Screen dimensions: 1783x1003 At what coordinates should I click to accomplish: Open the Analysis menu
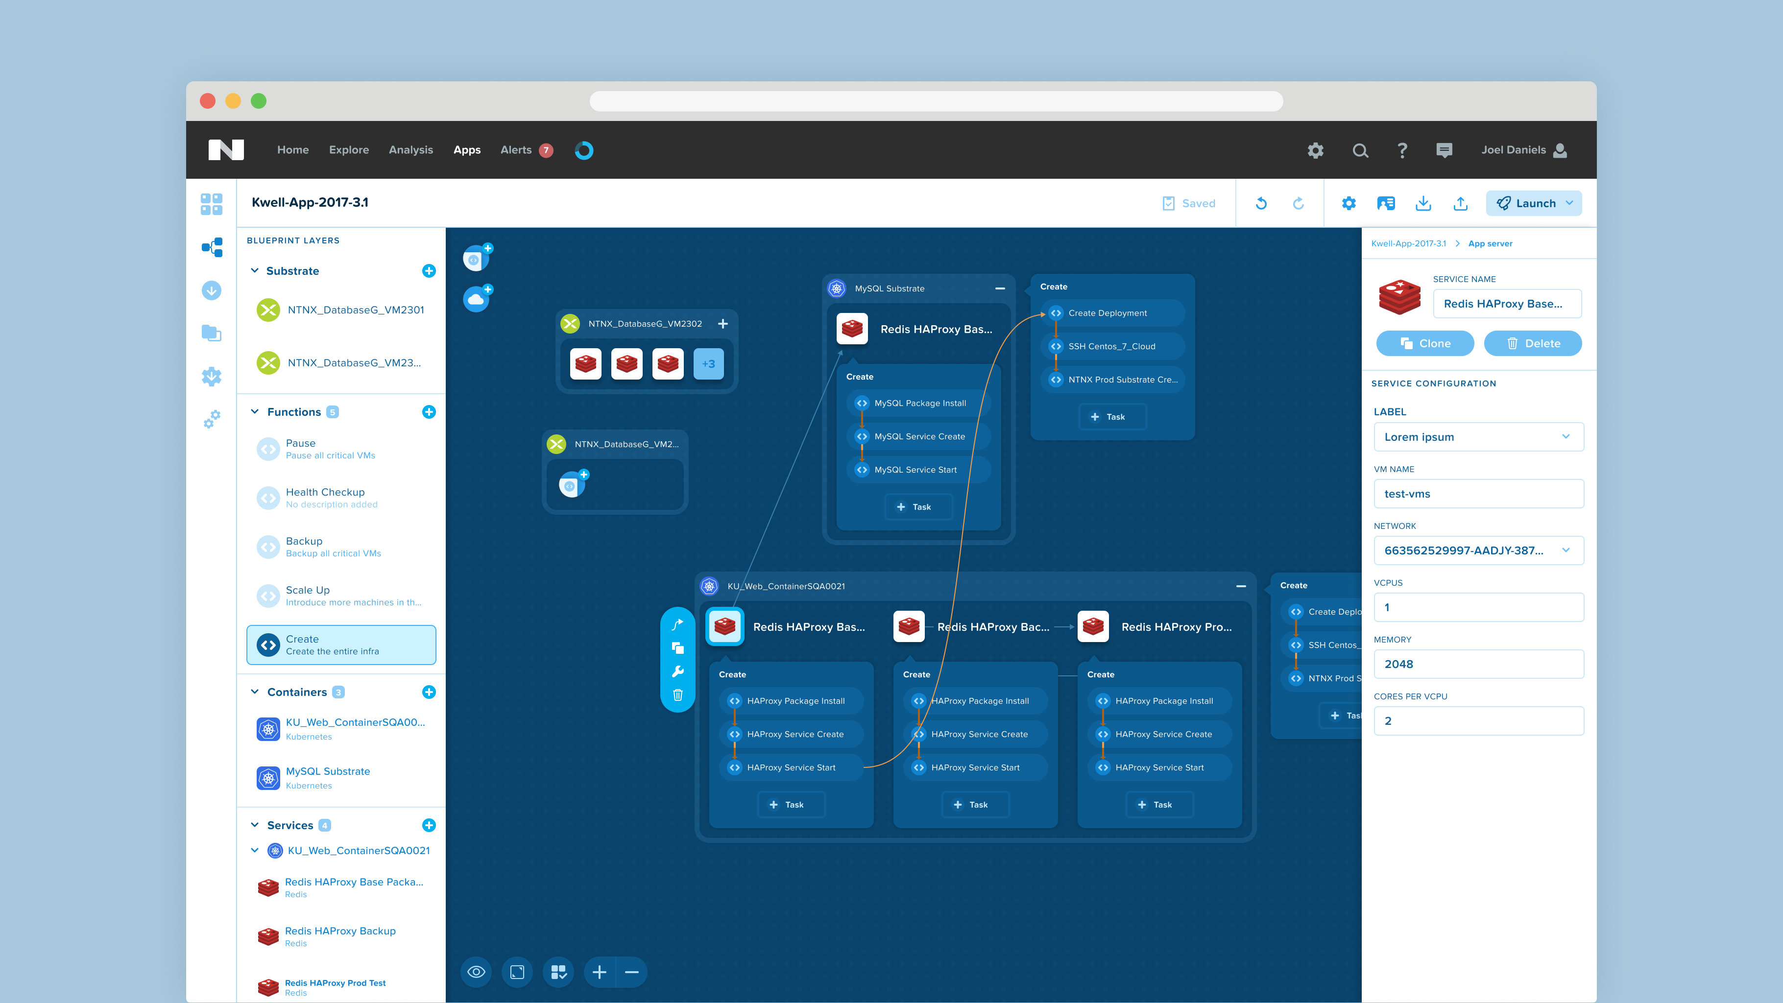click(410, 150)
